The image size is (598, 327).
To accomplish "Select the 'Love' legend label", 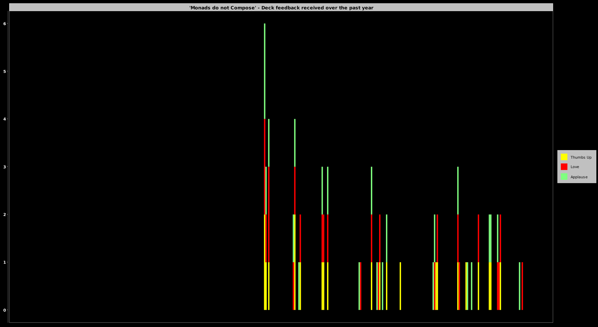I will point(575,167).
